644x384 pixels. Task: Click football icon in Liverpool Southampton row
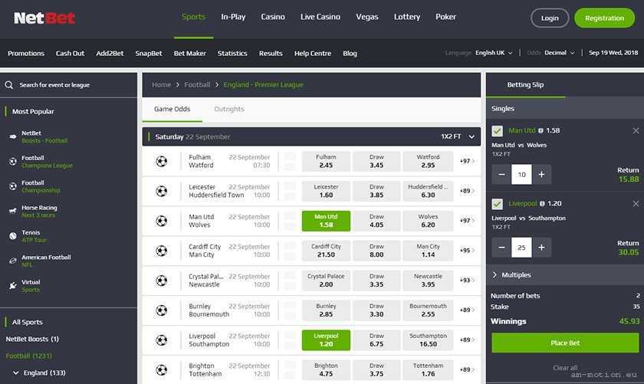pos(162,340)
